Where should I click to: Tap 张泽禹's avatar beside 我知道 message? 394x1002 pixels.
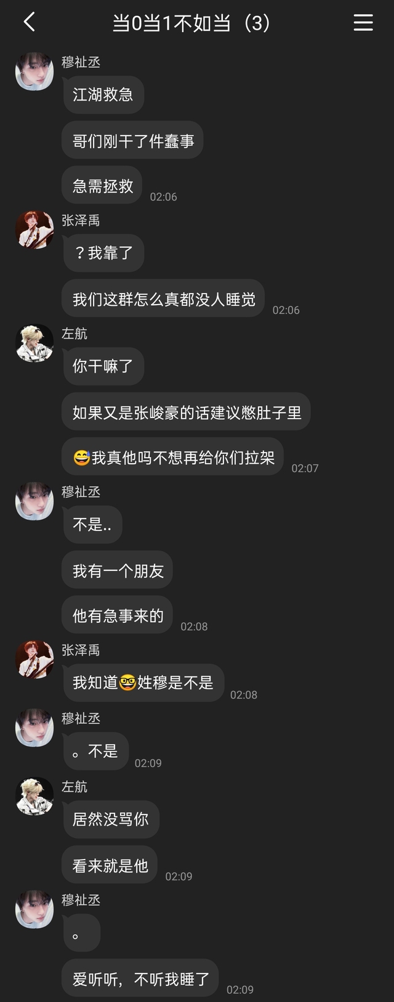(34, 659)
